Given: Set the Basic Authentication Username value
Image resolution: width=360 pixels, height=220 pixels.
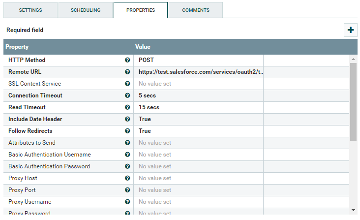Looking at the screenshot, I should [198, 155].
